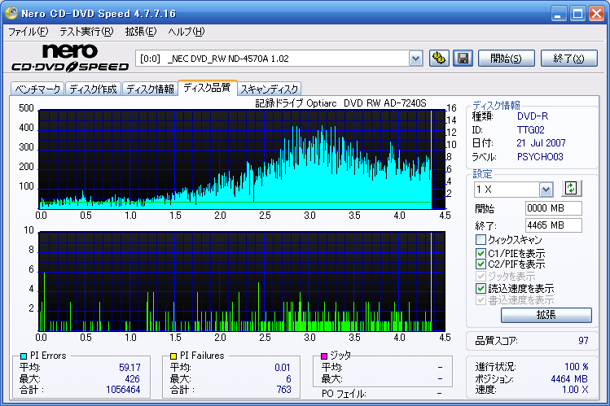The width and height of the screenshot is (610, 406).
Task: Switch to the ディスク情報 tab
Action: point(150,89)
